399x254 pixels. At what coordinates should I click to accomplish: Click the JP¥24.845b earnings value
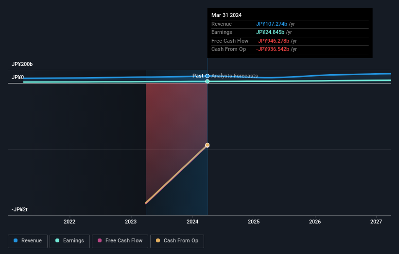[x=270, y=32]
